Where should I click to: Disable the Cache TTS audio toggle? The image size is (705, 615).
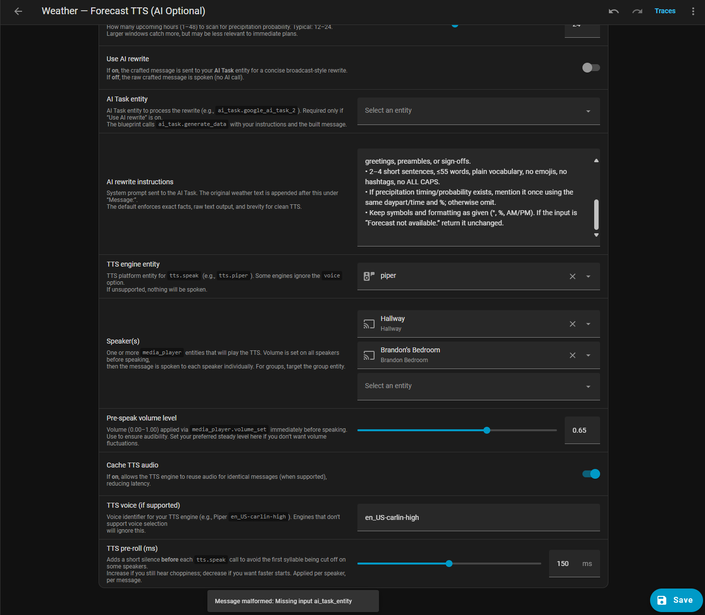[591, 474]
